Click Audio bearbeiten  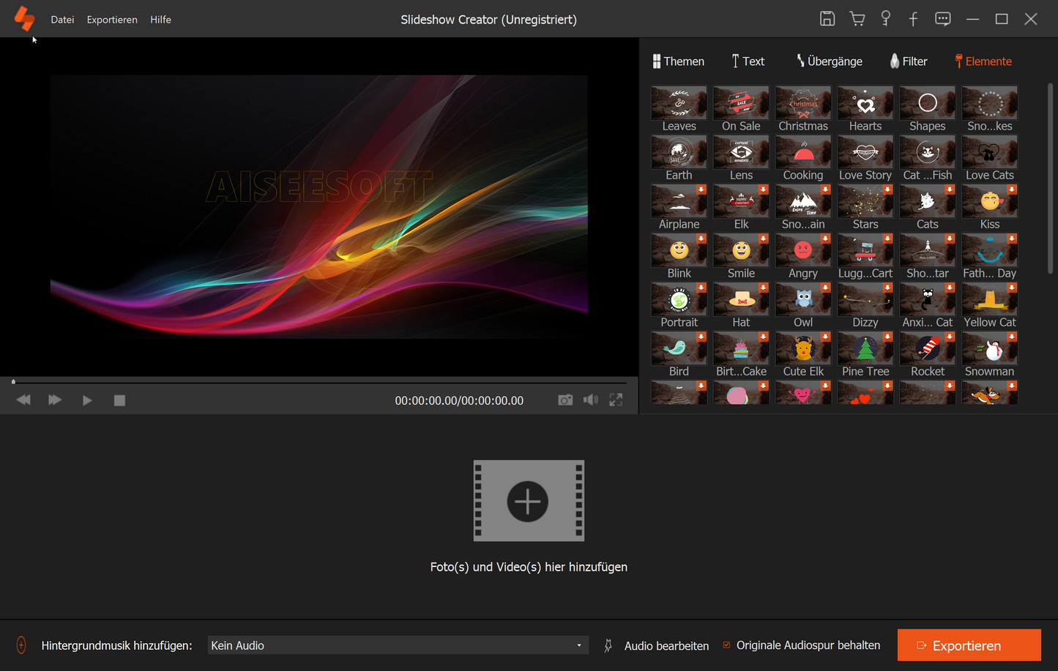pyautogui.click(x=666, y=646)
